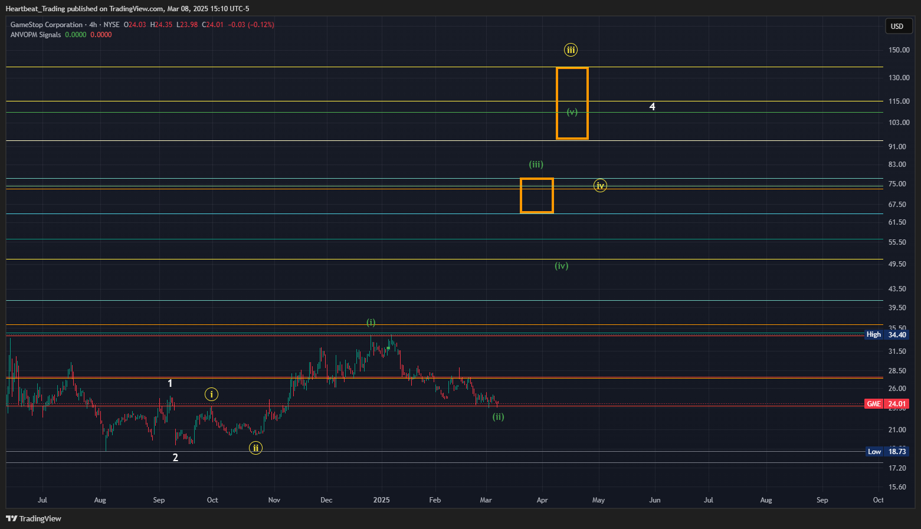Click 17.20 on the price axis
This screenshot has width=921, height=529.
point(897,468)
